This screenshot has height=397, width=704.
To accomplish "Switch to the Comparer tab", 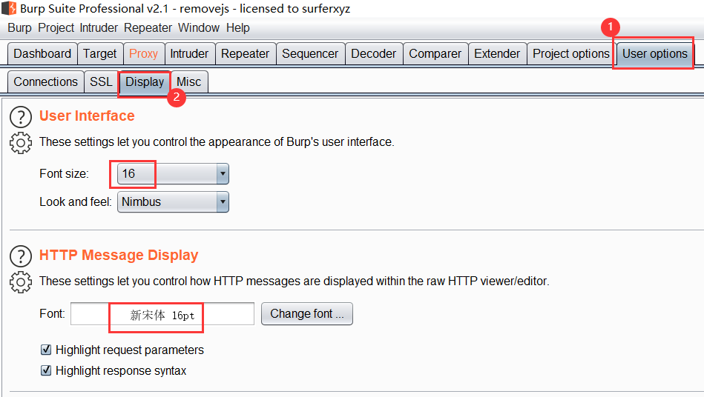I will [x=435, y=54].
